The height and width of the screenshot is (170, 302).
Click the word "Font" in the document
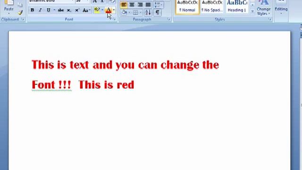43,85
